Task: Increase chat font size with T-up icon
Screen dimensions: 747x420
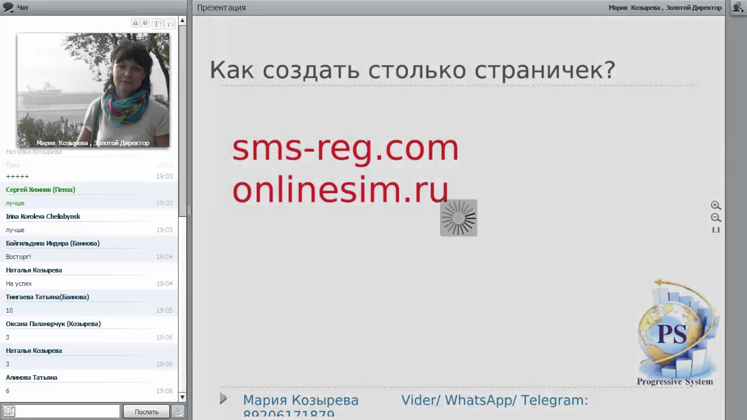Action: [157, 24]
